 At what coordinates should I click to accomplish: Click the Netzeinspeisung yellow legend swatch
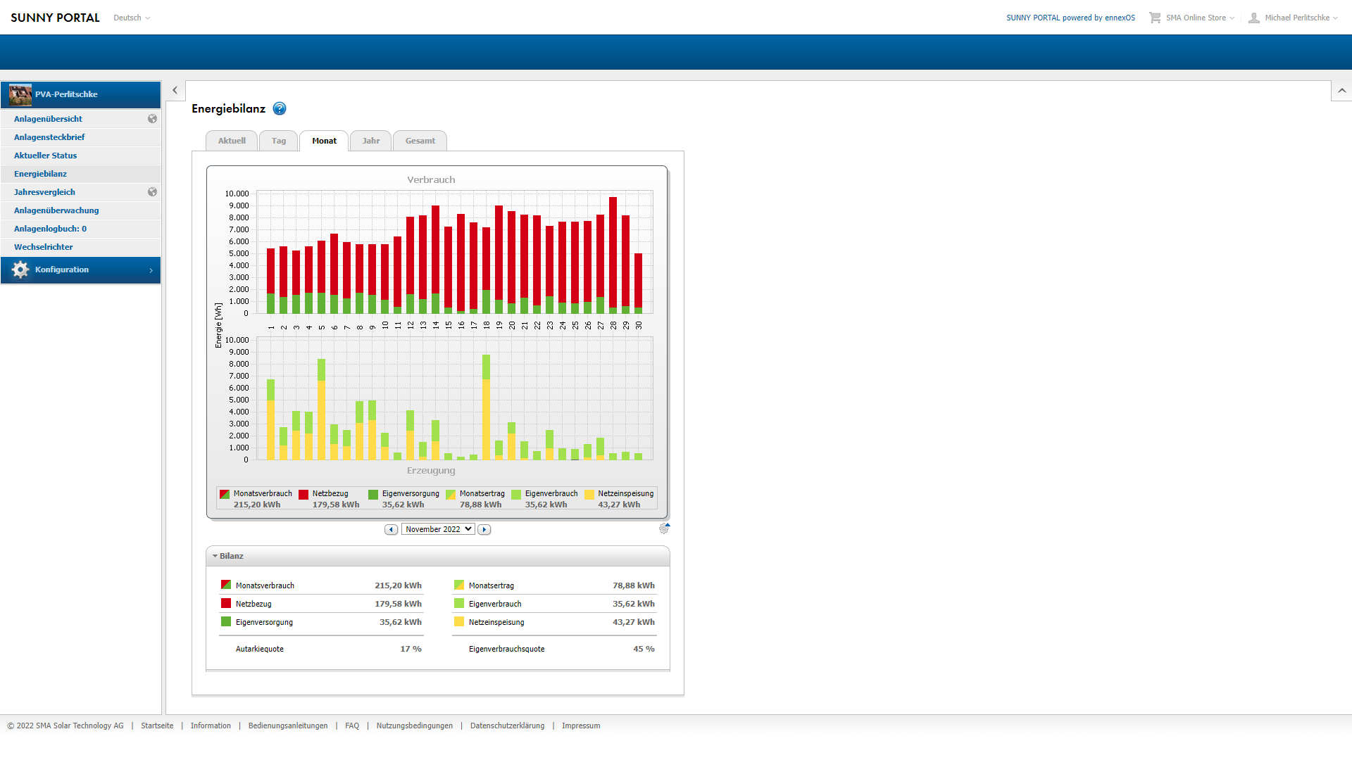pos(589,495)
